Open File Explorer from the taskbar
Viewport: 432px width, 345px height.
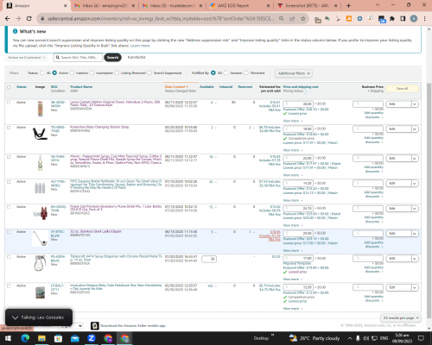(x=41, y=338)
